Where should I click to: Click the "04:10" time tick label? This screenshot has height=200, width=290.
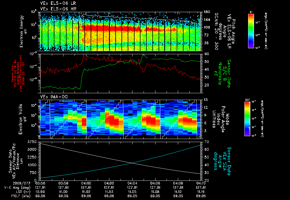(201, 183)
